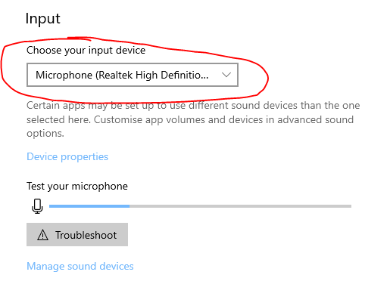Open the Device properties link

[x=67, y=156]
